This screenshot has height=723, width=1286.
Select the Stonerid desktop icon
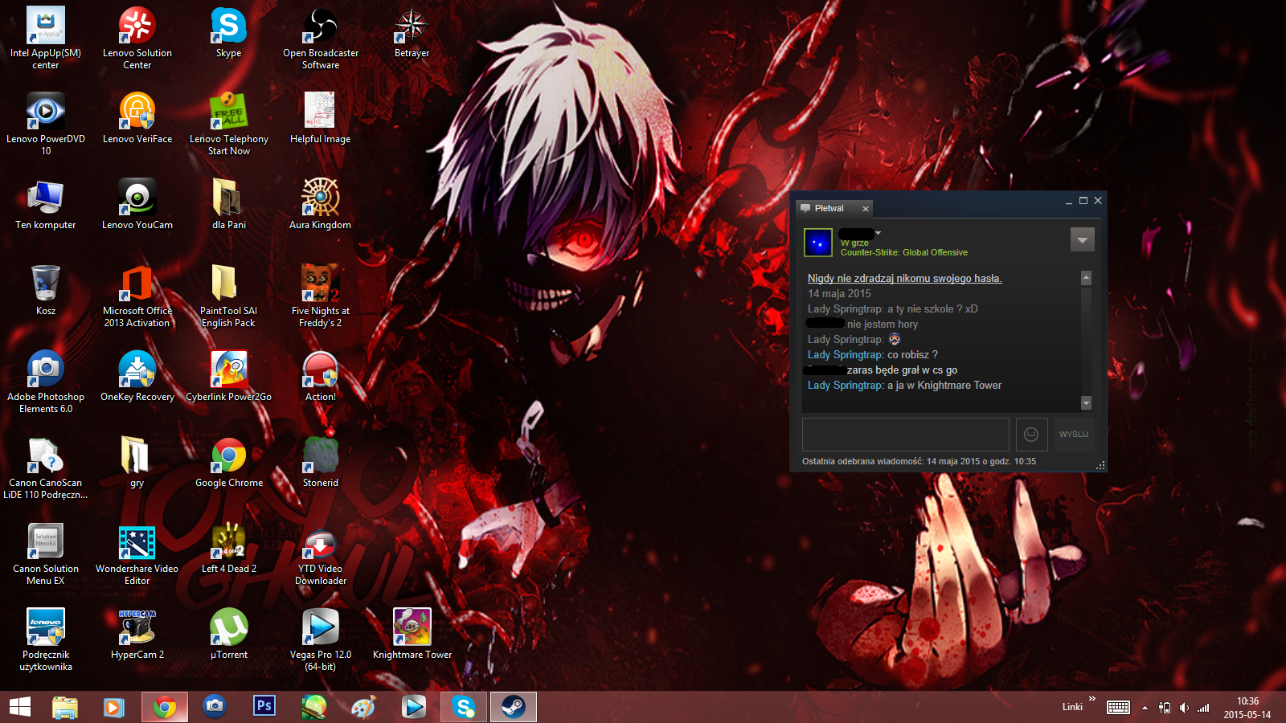click(320, 463)
